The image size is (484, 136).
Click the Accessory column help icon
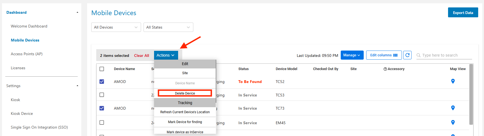tap(385, 69)
